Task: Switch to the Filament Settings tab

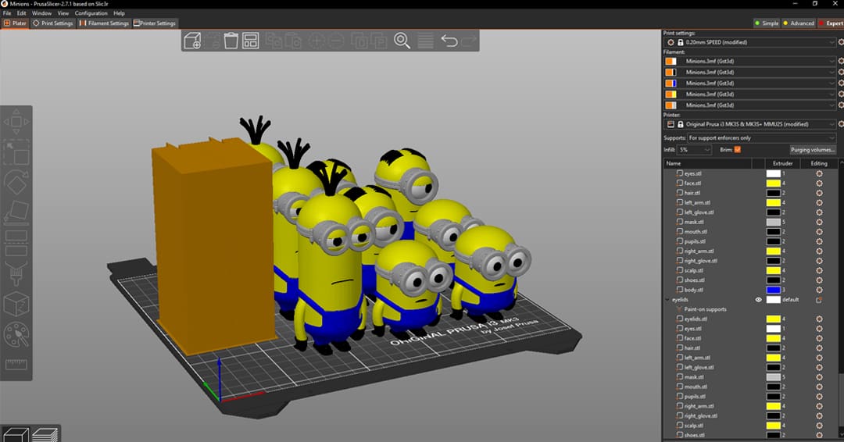Action: (104, 23)
